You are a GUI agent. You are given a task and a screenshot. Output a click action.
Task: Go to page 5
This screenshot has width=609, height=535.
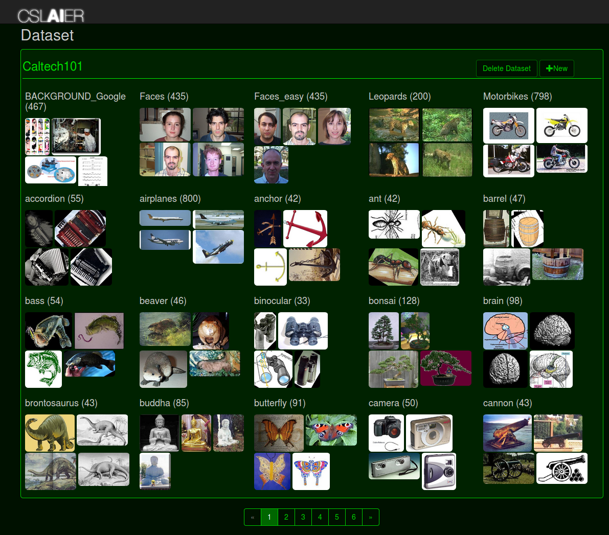pos(337,517)
